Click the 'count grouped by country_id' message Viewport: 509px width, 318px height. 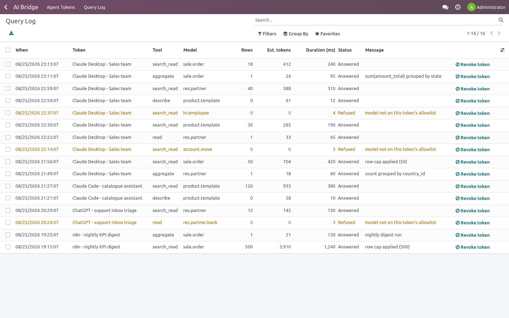tap(395, 174)
